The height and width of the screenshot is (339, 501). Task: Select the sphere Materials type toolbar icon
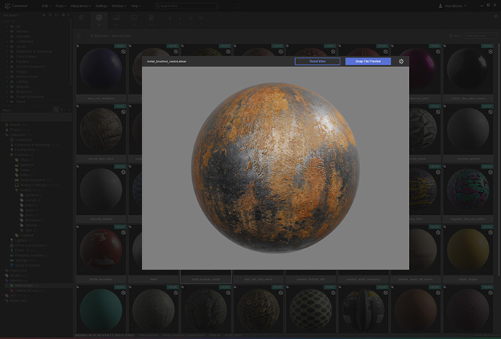[x=99, y=20]
